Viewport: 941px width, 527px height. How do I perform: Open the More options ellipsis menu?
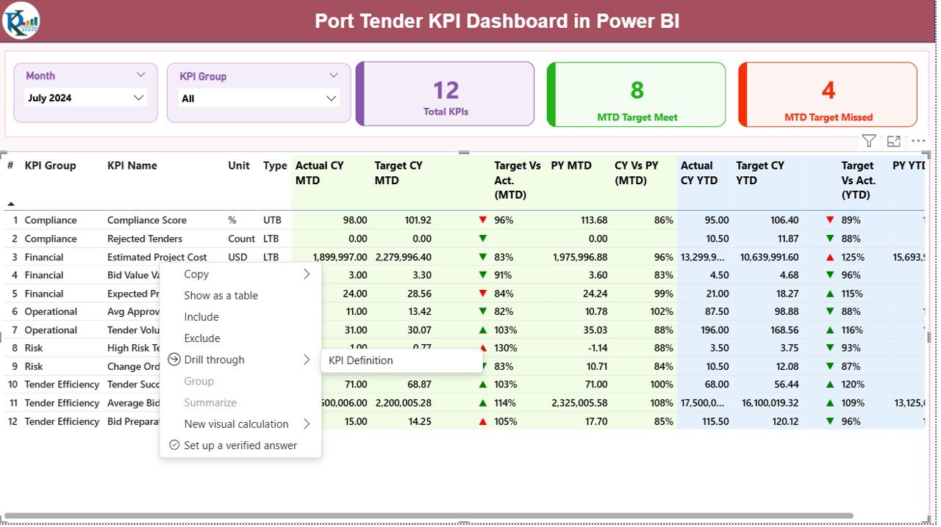917,141
